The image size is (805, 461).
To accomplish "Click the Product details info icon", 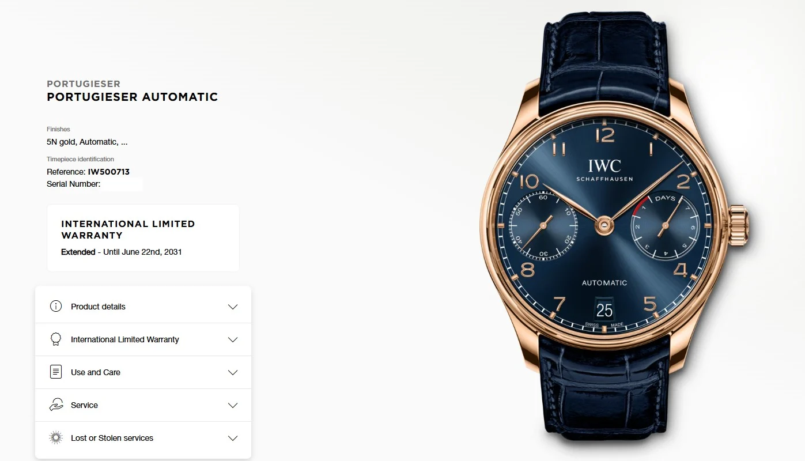I will [x=56, y=306].
